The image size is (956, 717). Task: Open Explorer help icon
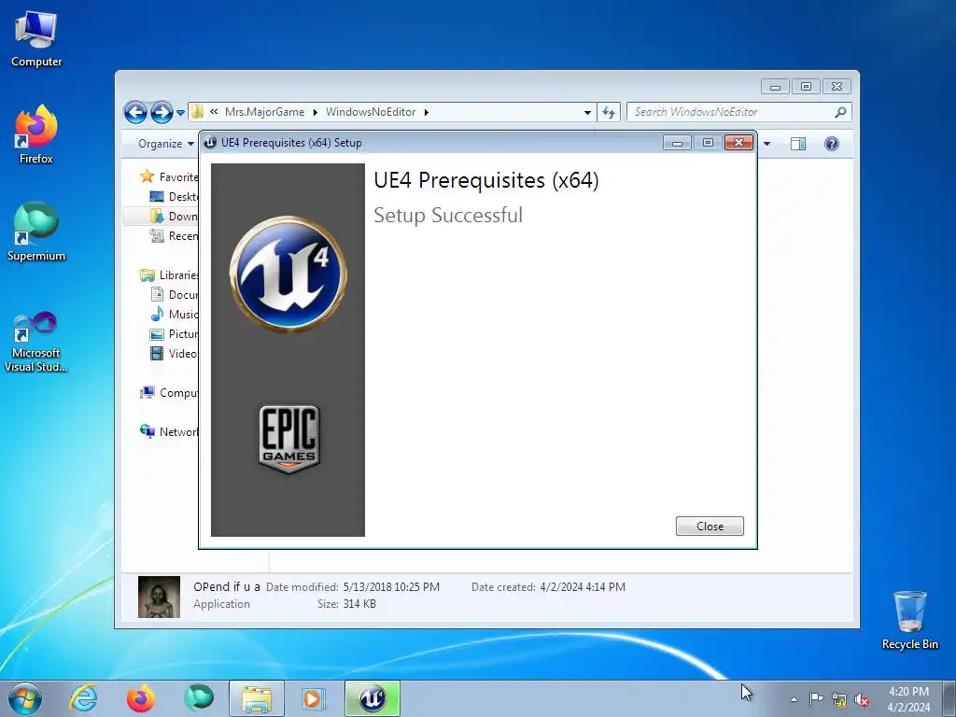pyautogui.click(x=832, y=144)
